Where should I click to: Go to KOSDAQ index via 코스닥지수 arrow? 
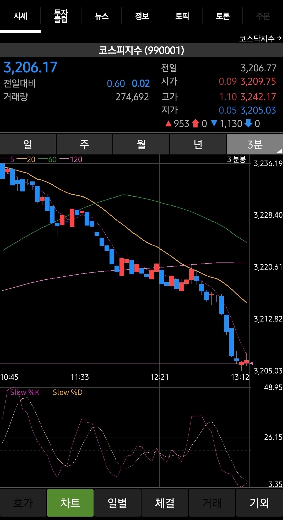(260, 39)
